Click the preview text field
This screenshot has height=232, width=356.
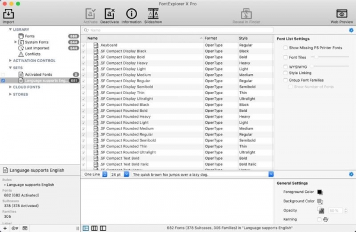(x=200, y=175)
